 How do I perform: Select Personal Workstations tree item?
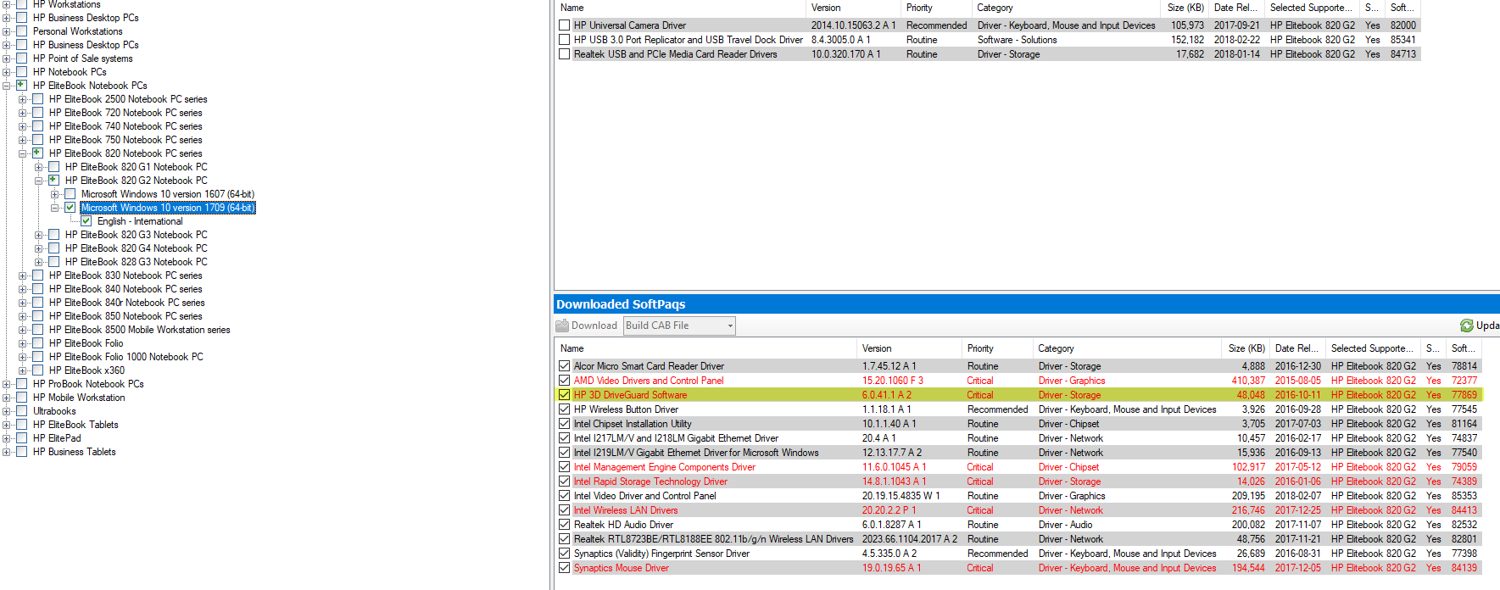coord(78,31)
